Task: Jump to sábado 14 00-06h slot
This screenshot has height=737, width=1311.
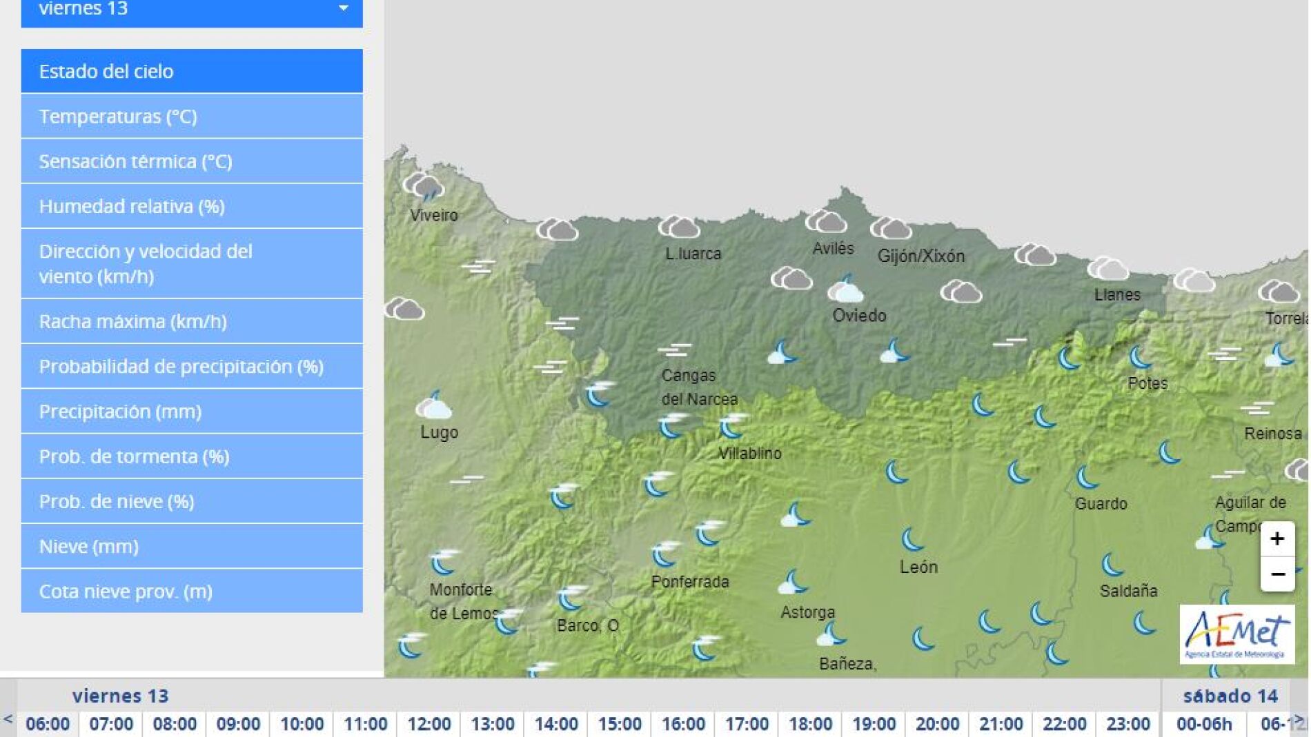Action: (1204, 724)
